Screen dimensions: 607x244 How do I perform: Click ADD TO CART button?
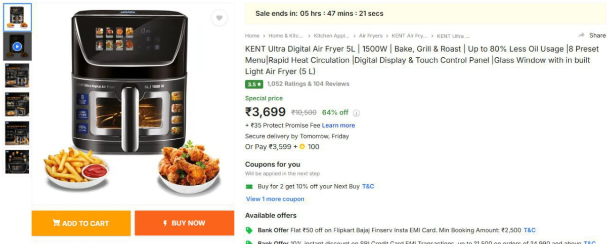coord(81,223)
